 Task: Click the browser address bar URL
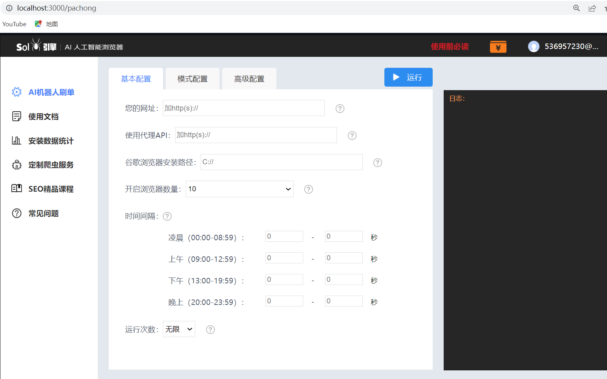(x=57, y=8)
